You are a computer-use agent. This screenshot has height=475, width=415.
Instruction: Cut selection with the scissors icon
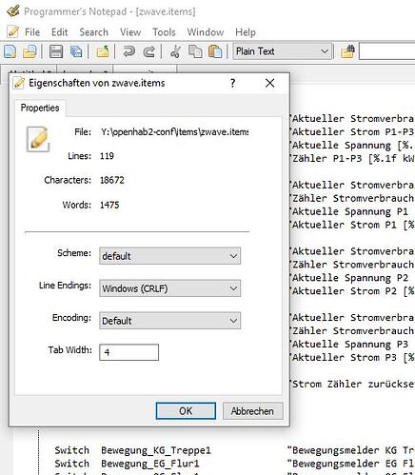click(x=175, y=51)
